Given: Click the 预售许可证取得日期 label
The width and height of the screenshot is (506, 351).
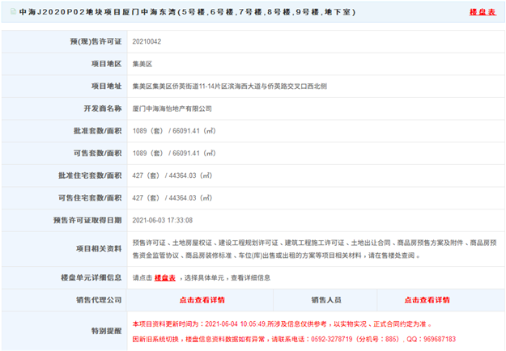Looking at the screenshot, I should pos(87,220).
